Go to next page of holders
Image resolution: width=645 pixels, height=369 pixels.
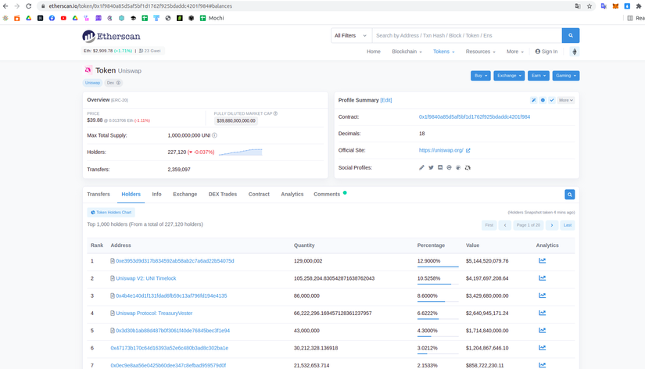point(552,225)
